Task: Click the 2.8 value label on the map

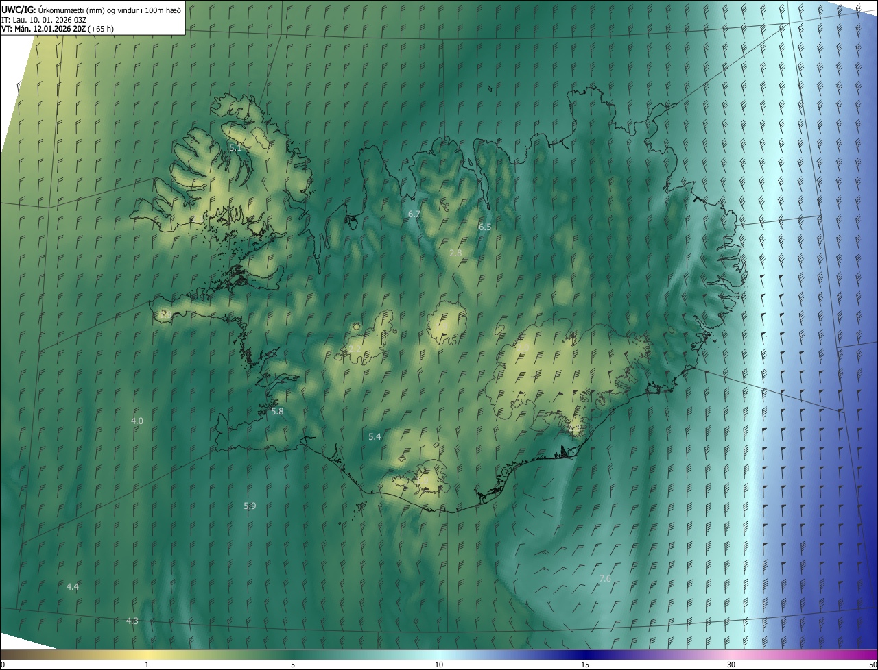Action: click(x=455, y=253)
